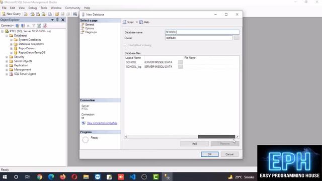This screenshot has height=181, width=322.
Task: Click the Filter funnel icon in Object Explorer
Action: tap(34, 26)
